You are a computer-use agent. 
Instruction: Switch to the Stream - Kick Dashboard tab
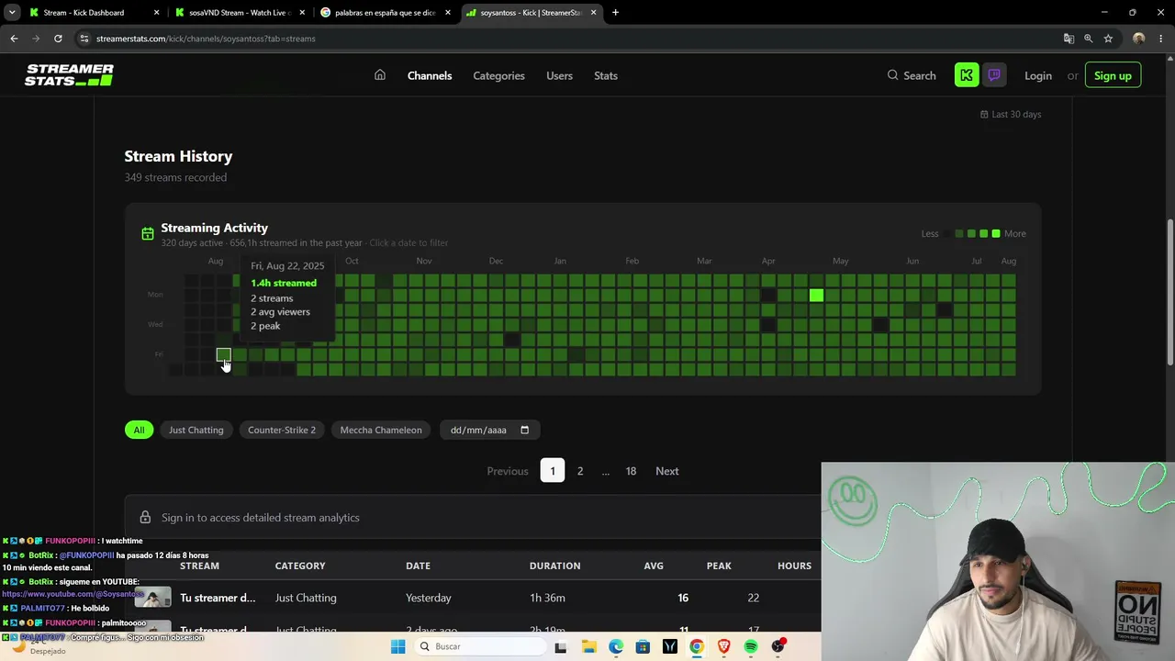click(95, 13)
